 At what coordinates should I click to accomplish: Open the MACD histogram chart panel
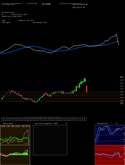15,155
